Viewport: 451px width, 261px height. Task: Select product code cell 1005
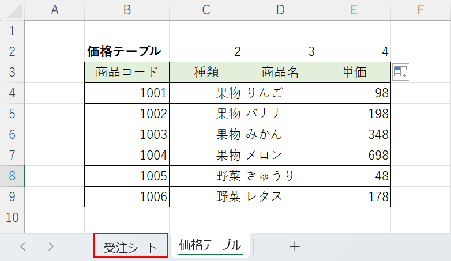click(126, 176)
